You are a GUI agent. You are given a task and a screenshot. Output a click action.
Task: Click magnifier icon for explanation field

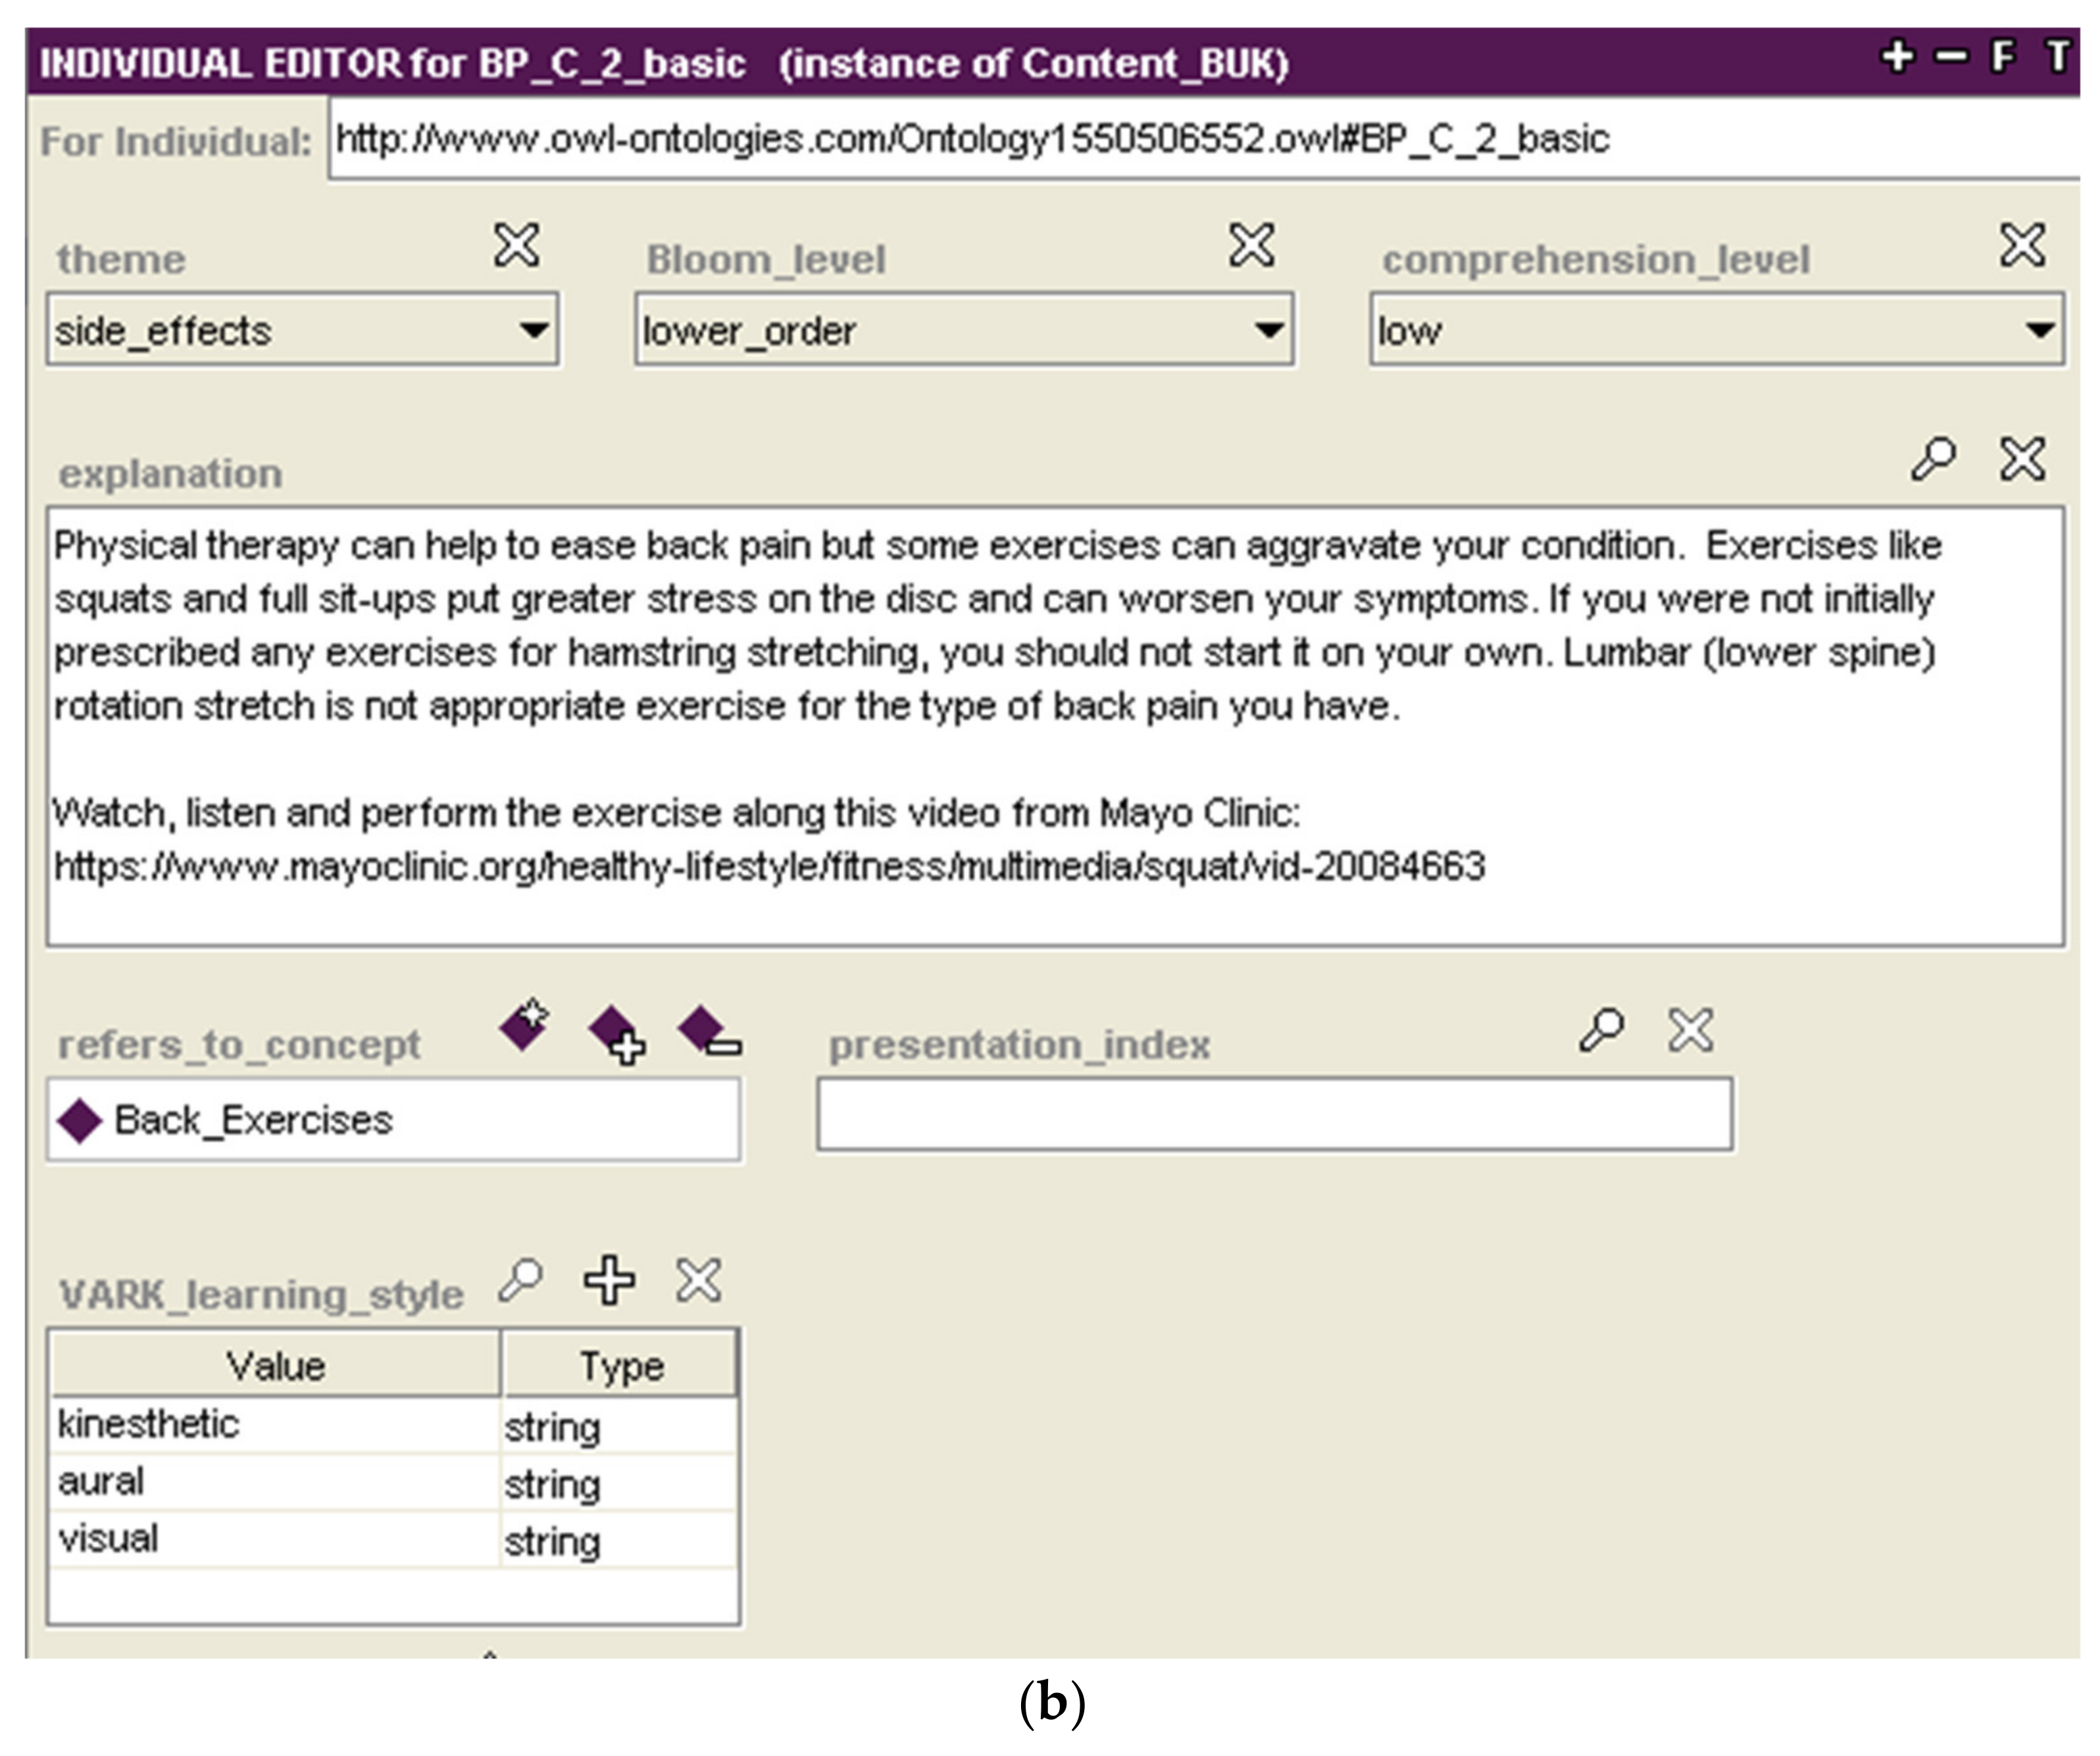[1933, 459]
